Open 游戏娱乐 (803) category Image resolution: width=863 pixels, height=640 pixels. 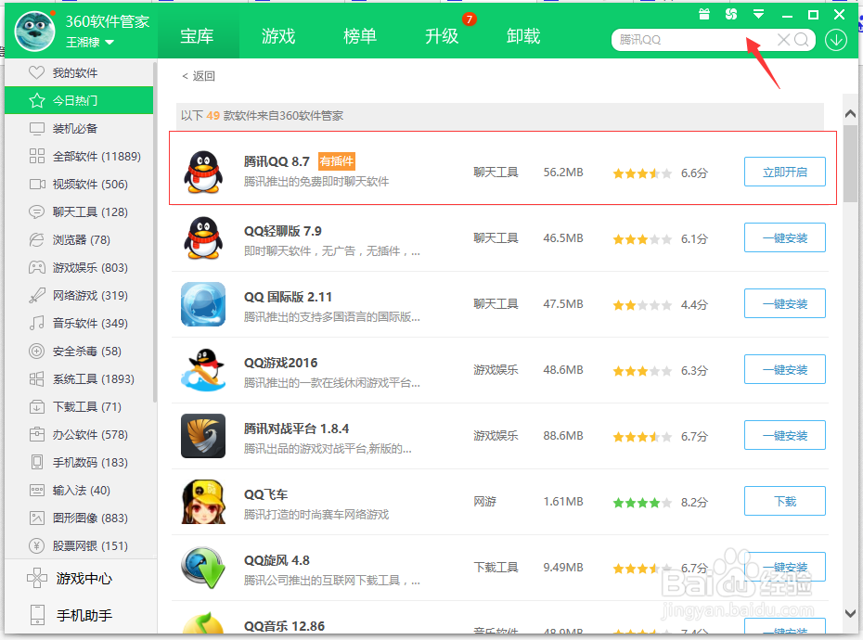click(79, 268)
